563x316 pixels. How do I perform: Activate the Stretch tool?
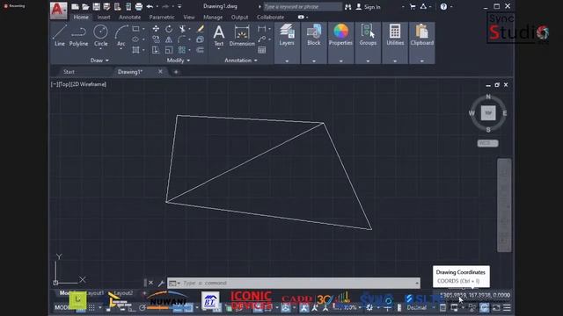pyautogui.click(x=156, y=50)
